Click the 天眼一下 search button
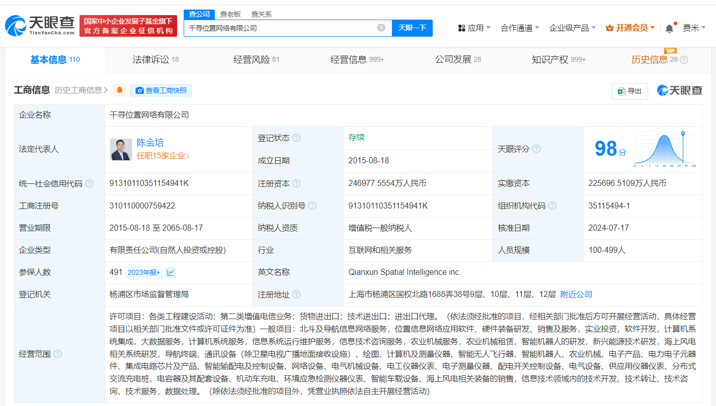 click(412, 28)
